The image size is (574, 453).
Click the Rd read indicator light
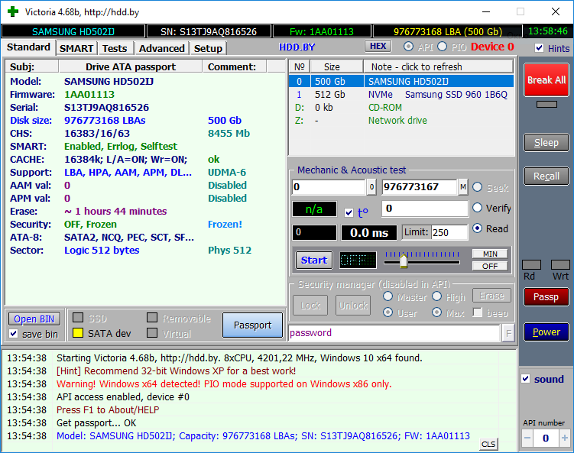pos(531,265)
